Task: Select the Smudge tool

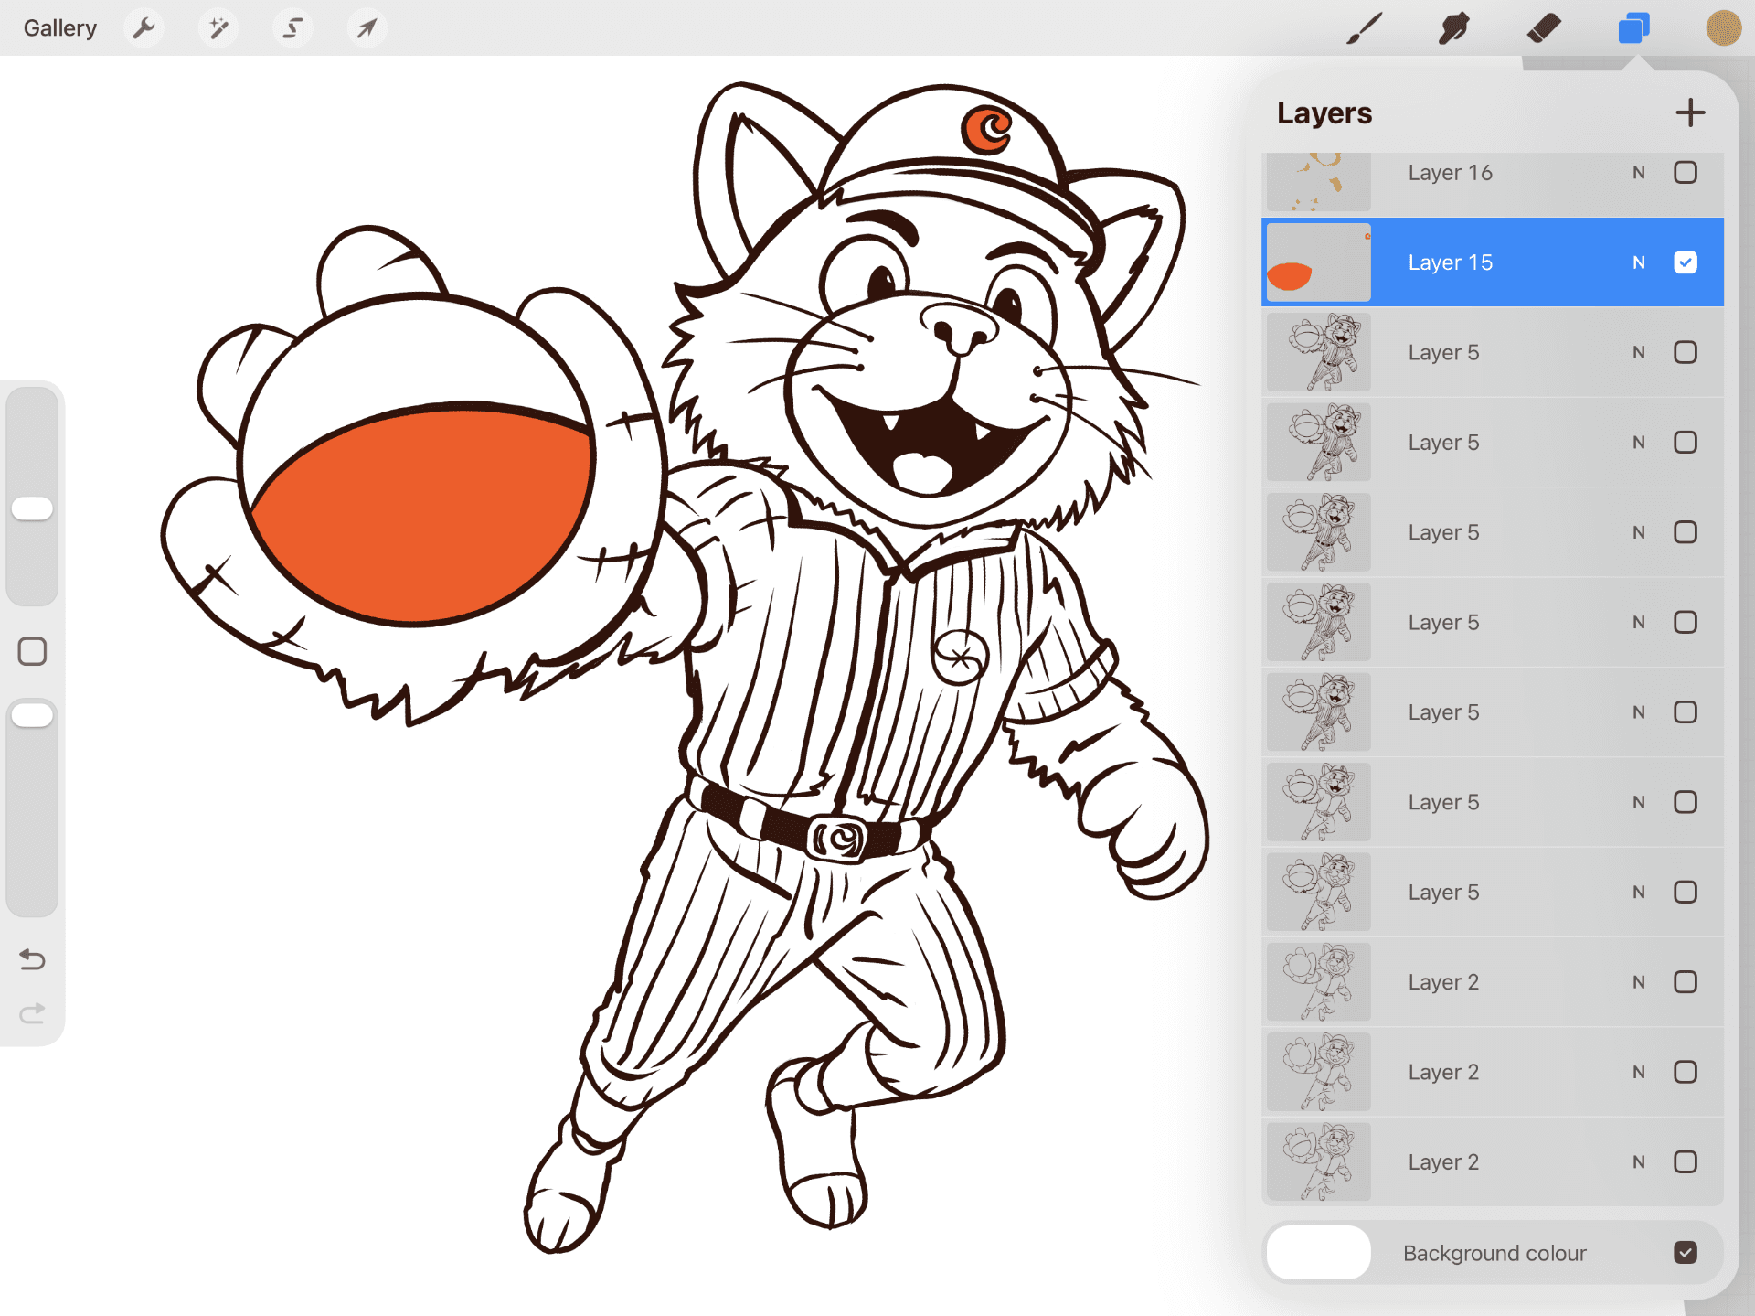Action: pos(1453,28)
